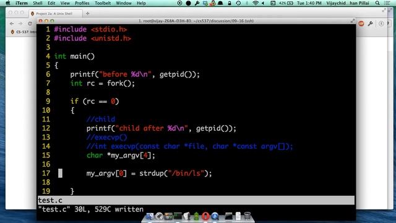Click the volume speaker icon
This screenshot has width=396, height=223.
point(263,3)
